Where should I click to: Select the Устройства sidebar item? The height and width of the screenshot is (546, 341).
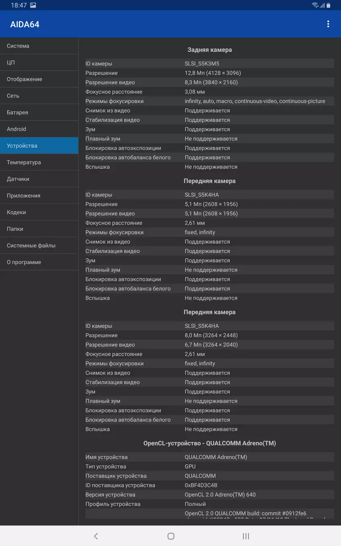(x=39, y=146)
